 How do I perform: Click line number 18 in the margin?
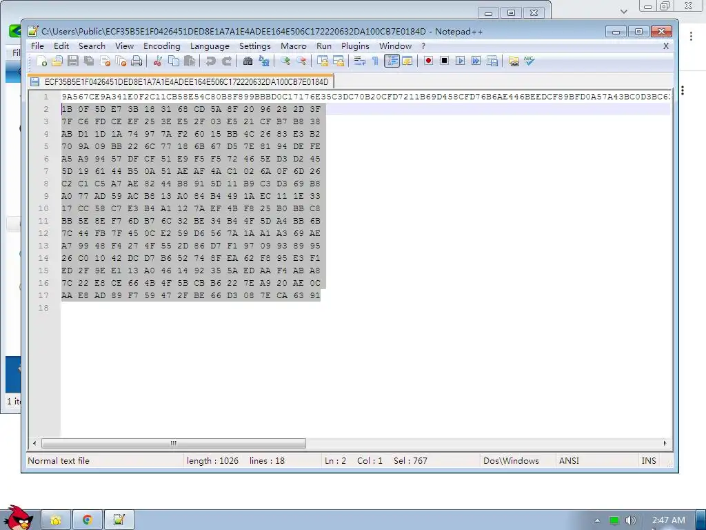tap(43, 308)
